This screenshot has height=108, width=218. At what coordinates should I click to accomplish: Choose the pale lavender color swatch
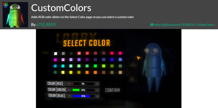[71, 60]
